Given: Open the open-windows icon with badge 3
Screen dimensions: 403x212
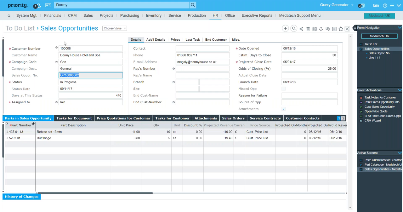Looking at the screenshot, I should coord(362,5).
